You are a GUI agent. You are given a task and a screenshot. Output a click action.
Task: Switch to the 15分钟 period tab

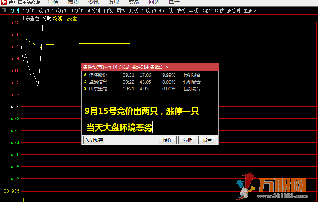59,10
